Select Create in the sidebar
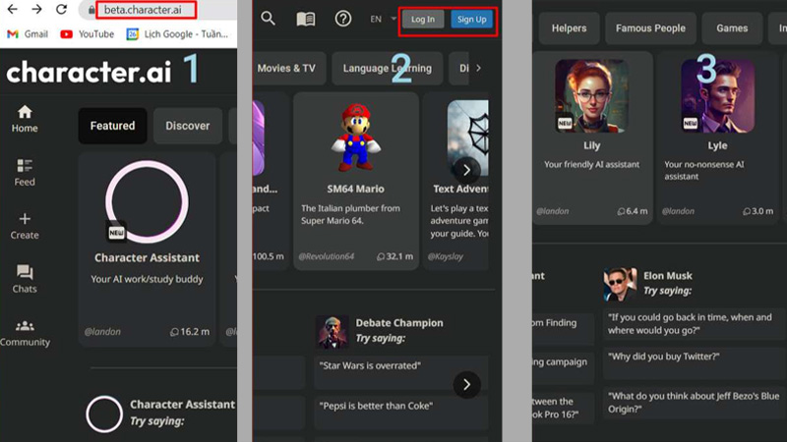787x442 pixels. coord(25,226)
